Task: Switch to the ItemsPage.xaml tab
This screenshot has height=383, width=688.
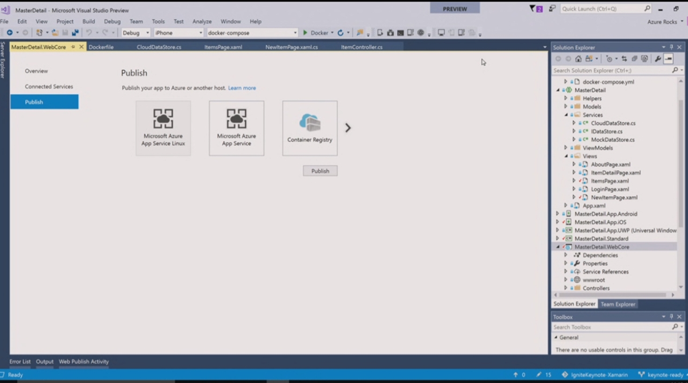Action: click(223, 47)
